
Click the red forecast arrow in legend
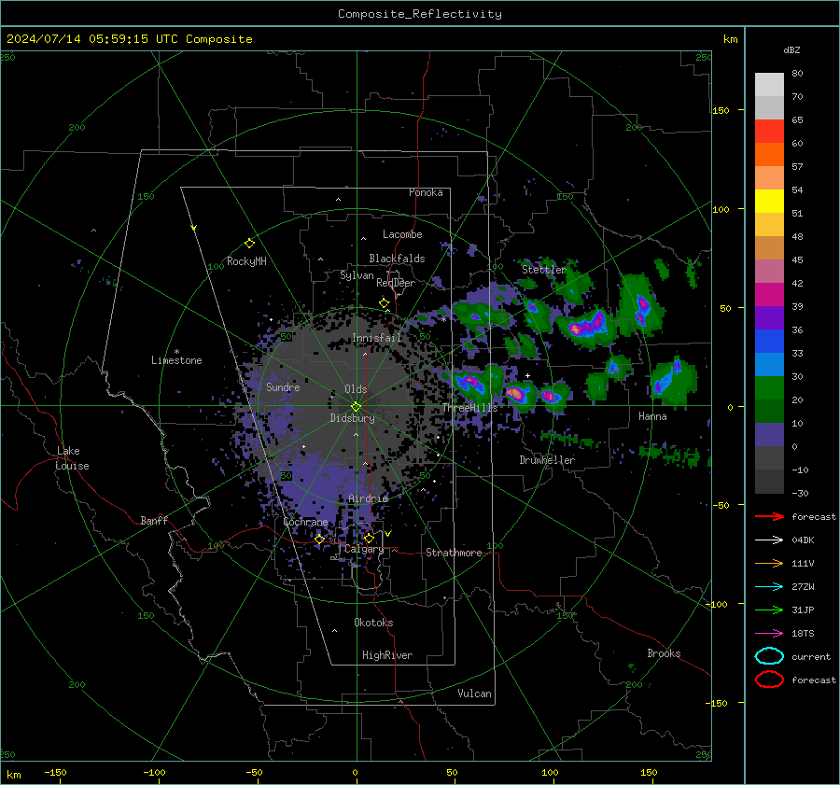769,516
